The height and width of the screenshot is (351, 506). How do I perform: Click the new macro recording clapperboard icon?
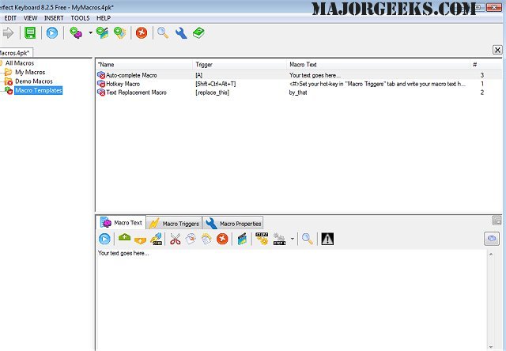pyautogui.click(x=103, y=33)
